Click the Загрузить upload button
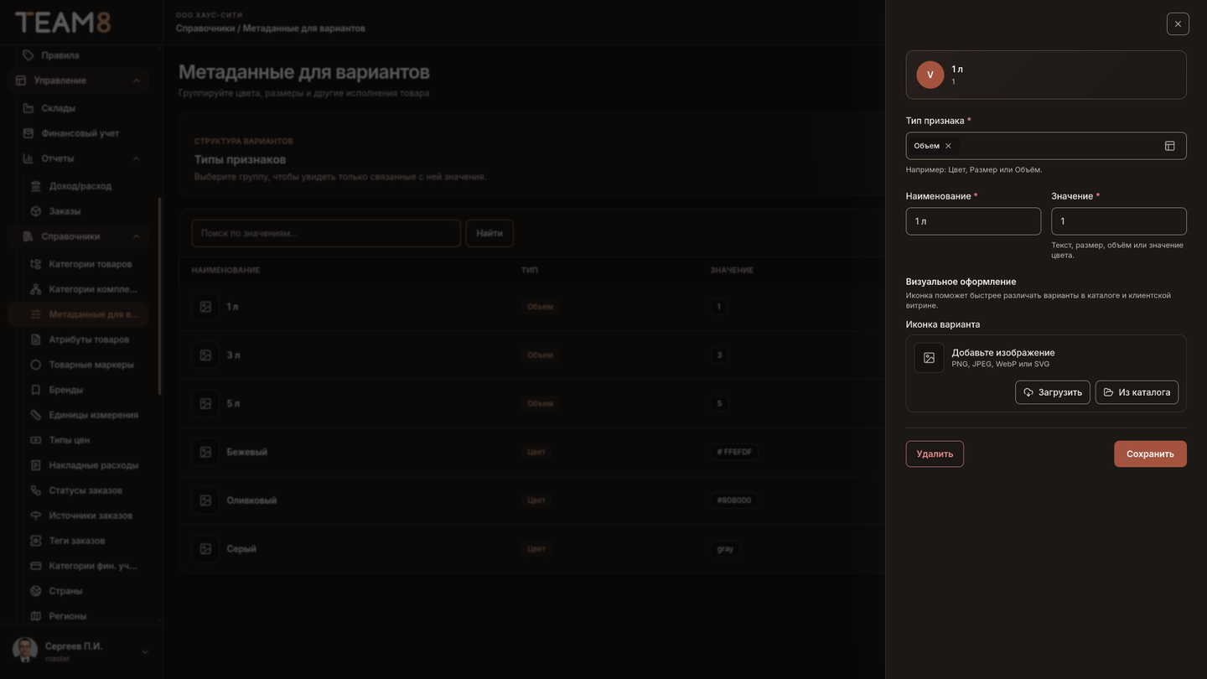Viewport: 1207px width, 679px height. [1053, 392]
